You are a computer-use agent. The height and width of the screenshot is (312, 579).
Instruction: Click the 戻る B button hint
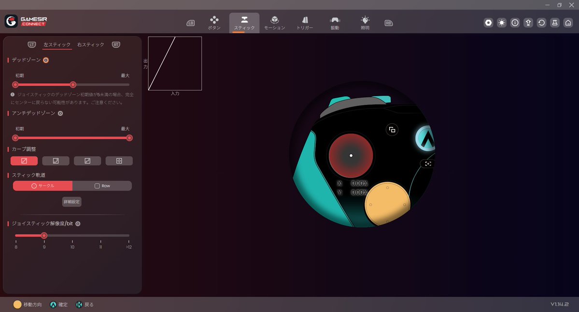(85, 305)
